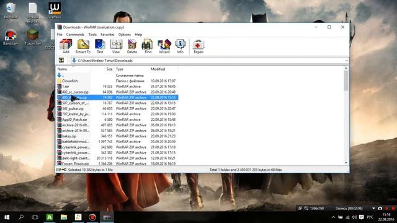Screen dimensions: 397x223
Task: Click the key icon in the status bar
Action: pyautogui.click(x=64, y=170)
